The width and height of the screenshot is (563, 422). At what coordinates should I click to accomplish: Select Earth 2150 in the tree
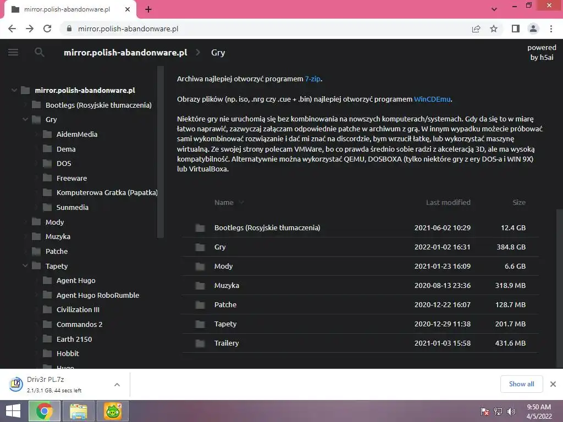(x=74, y=338)
